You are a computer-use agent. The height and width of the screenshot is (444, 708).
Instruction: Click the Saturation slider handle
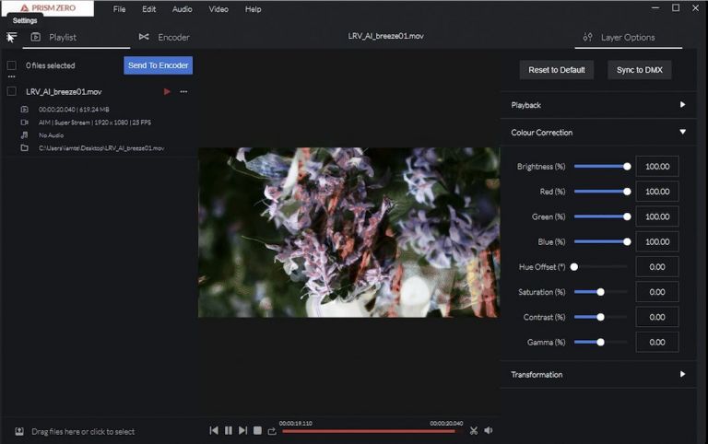point(600,292)
